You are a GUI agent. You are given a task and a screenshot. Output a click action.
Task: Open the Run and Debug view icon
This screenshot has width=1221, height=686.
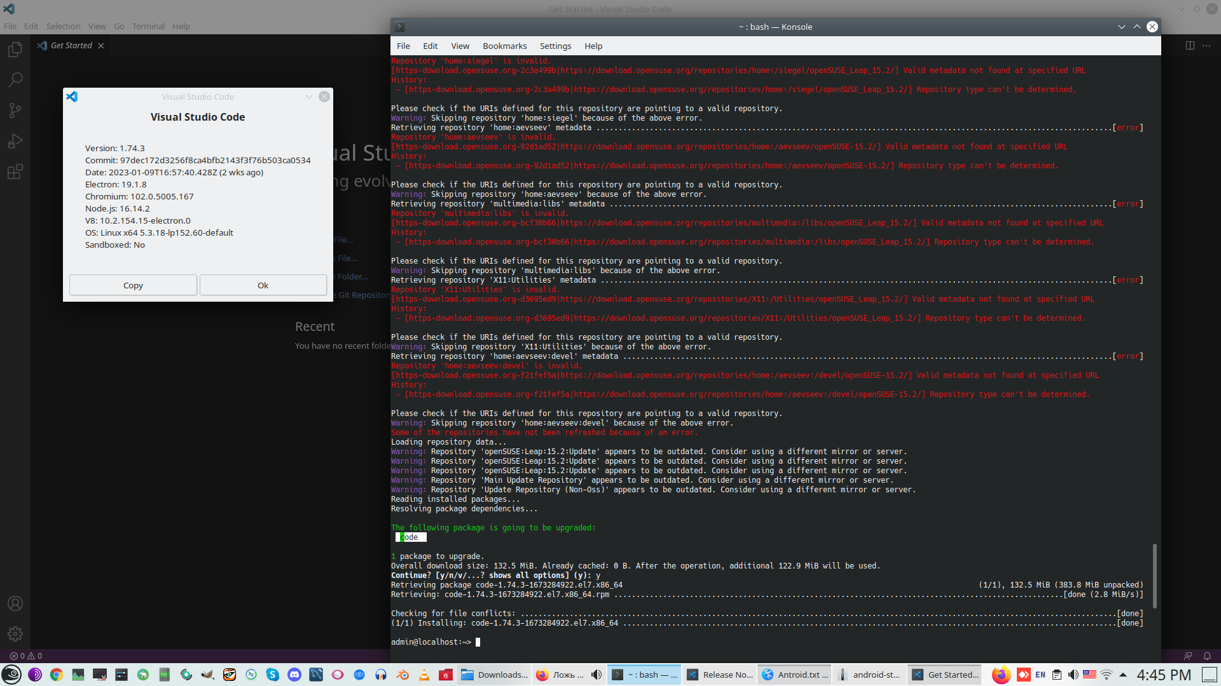[15, 141]
